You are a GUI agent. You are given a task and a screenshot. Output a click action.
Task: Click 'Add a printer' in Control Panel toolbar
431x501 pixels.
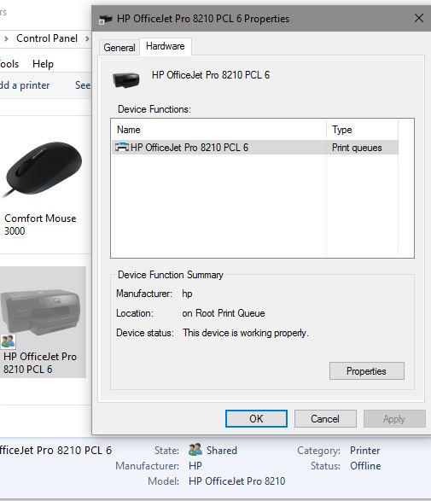[25, 85]
